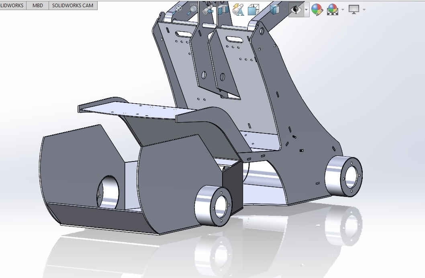Activate the Section View tool

(x=223, y=9)
